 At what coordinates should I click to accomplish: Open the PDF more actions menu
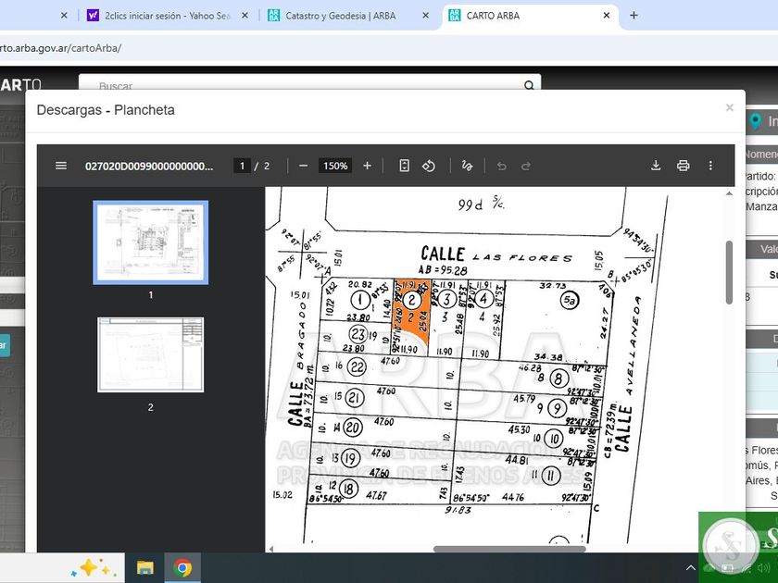(x=710, y=166)
